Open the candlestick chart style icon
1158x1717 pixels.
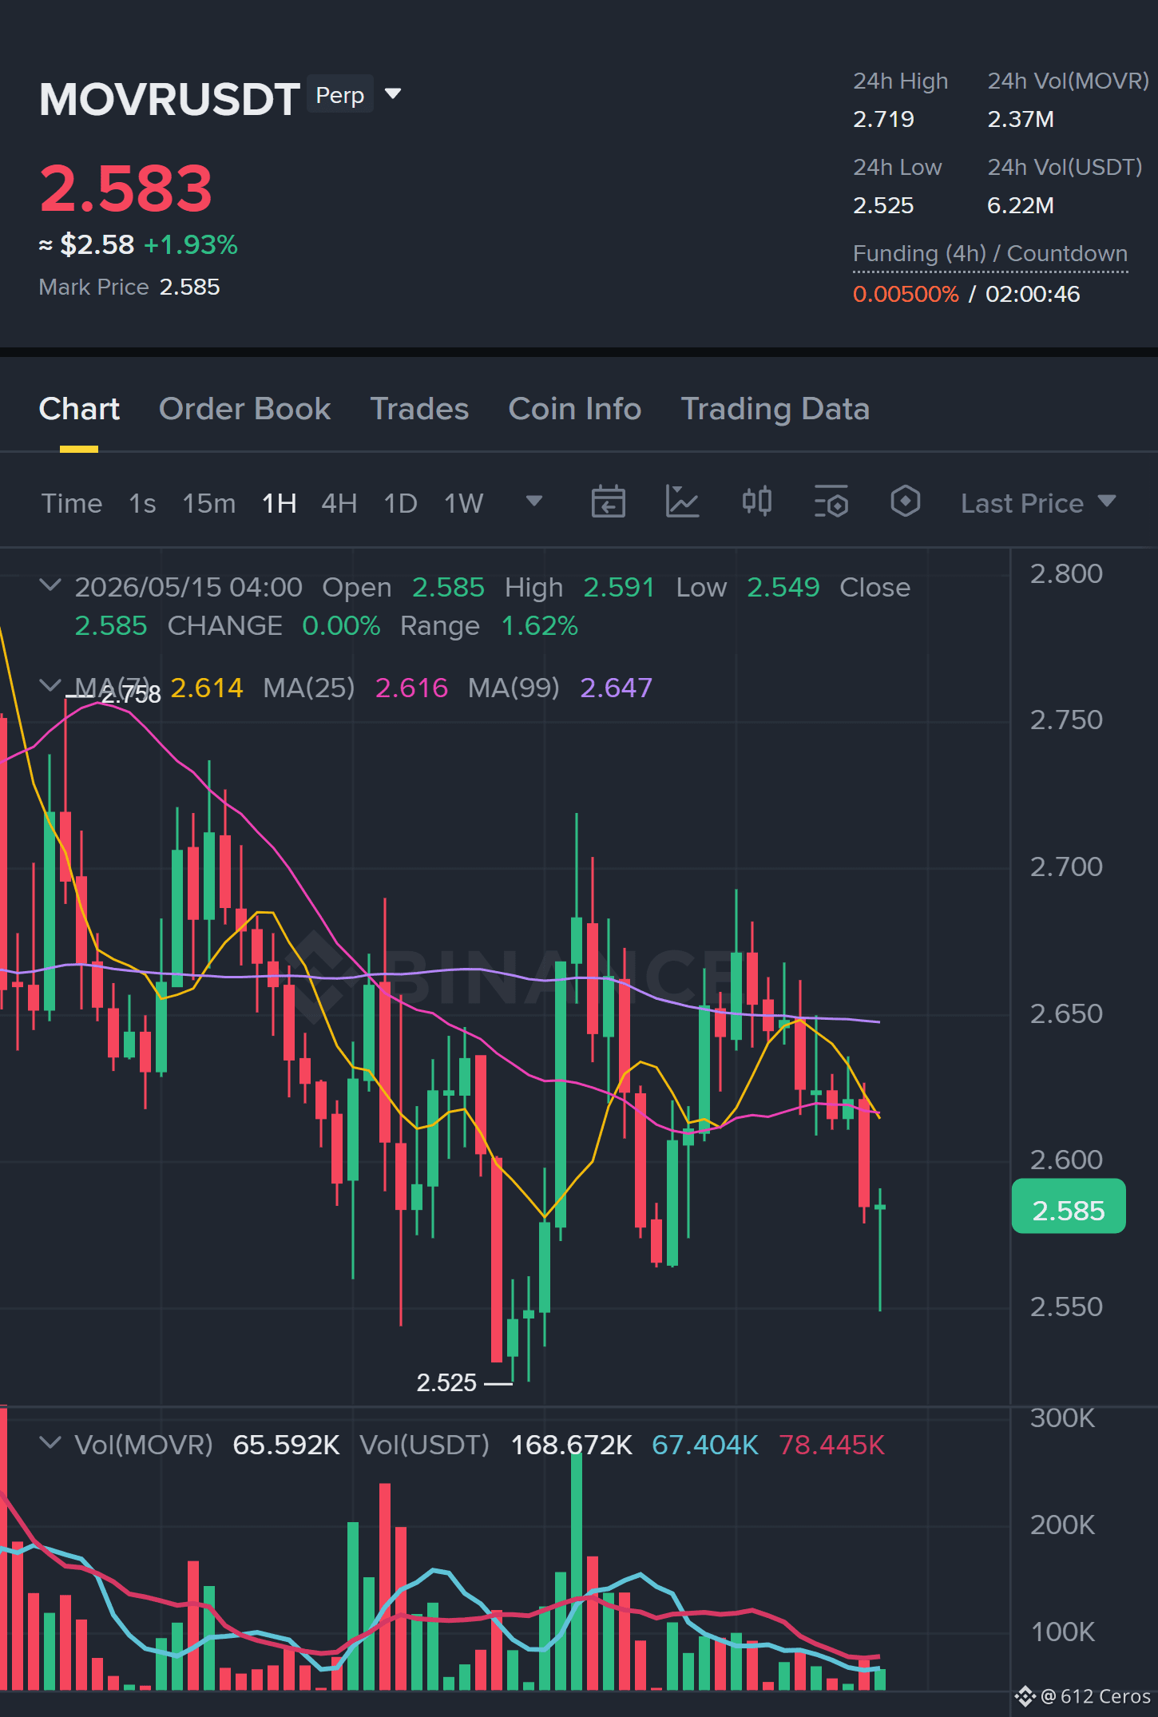[x=756, y=502]
